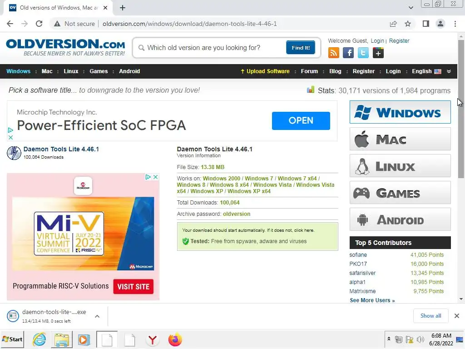465x349 pixels.
Task: Click Show all downloads button
Action: pyautogui.click(x=430, y=316)
